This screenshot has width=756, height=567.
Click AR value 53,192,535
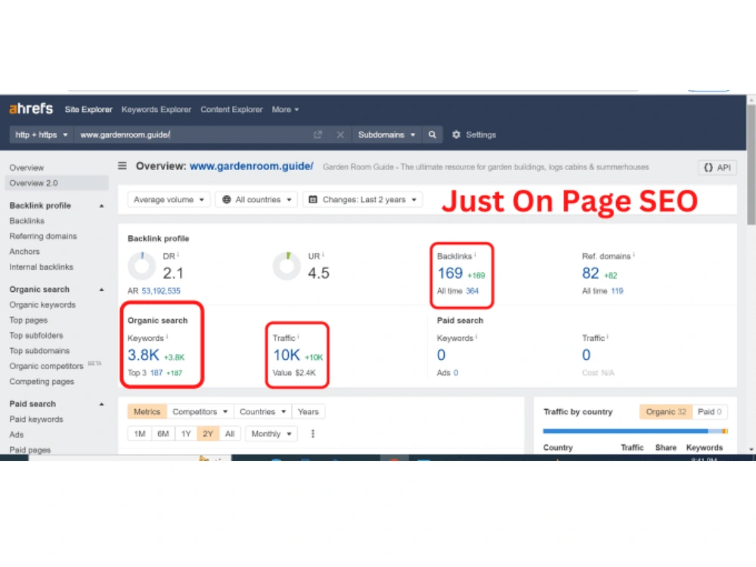(x=161, y=291)
